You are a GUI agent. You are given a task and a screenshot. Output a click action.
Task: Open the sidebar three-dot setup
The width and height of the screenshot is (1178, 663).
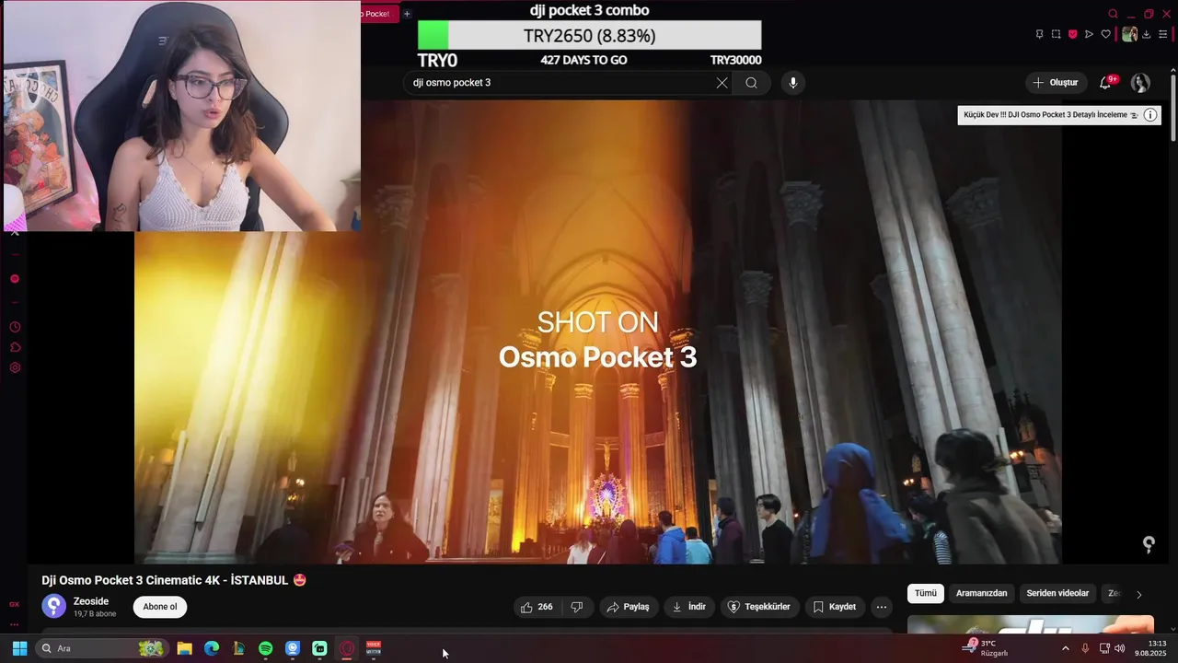tap(14, 624)
